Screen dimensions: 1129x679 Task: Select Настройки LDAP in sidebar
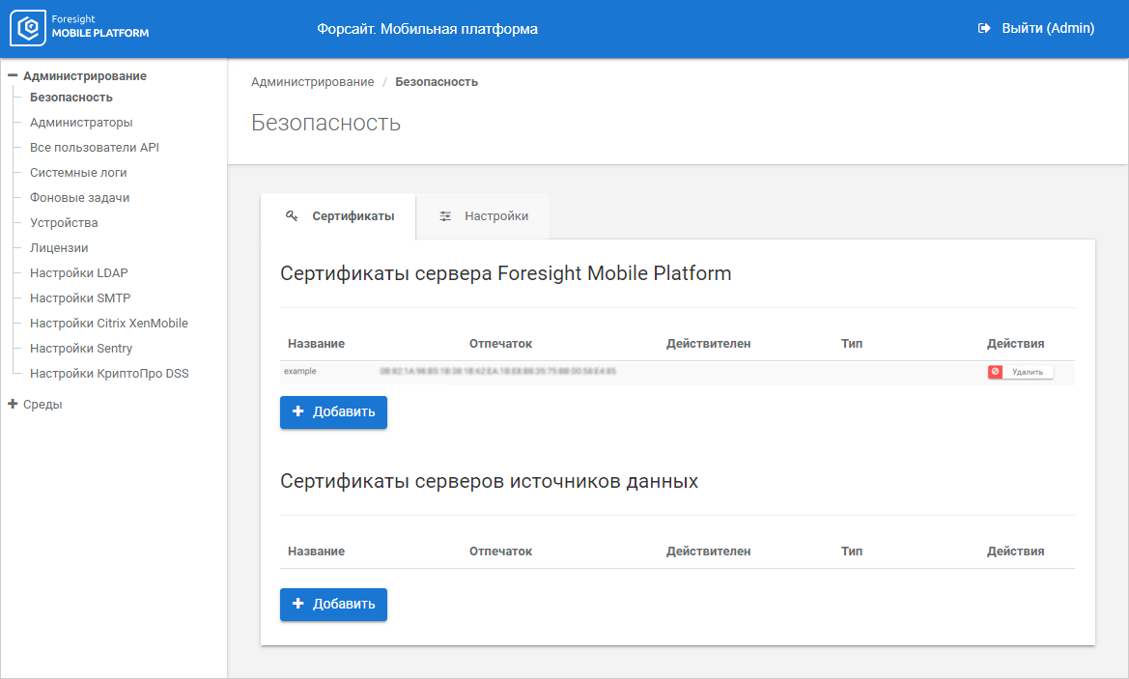click(x=79, y=273)
